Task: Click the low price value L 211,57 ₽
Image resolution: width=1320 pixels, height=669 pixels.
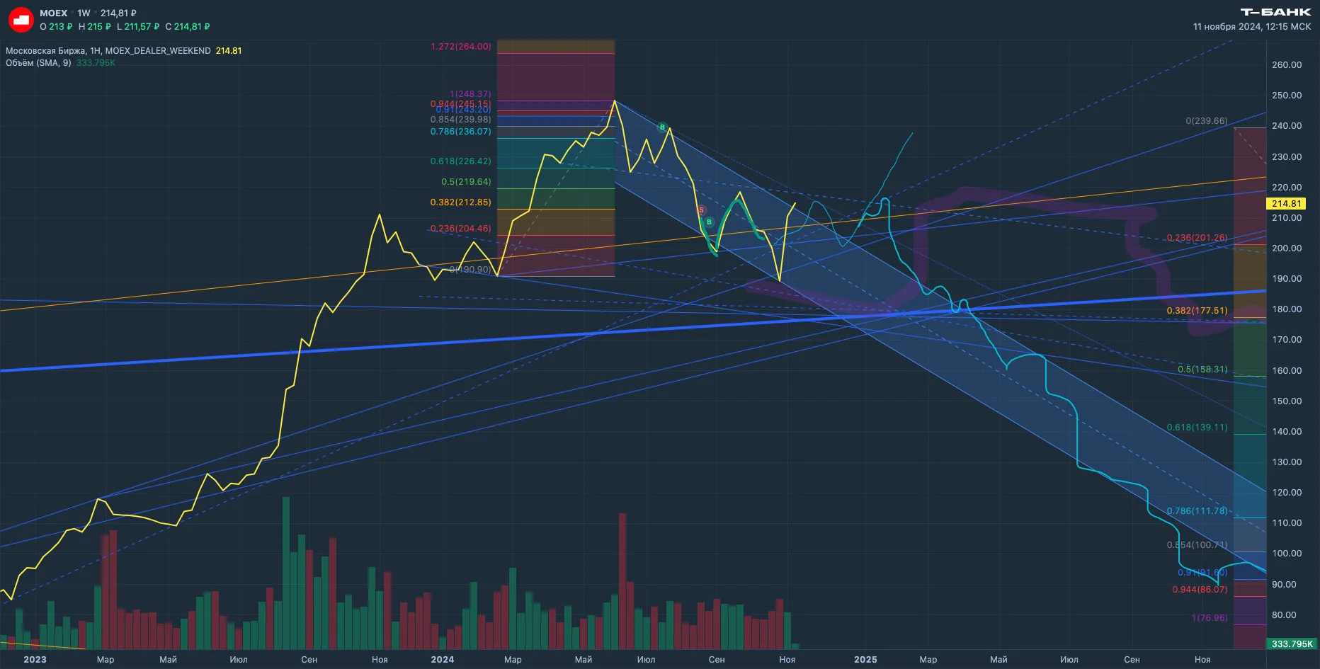Action: pos(137,27)
